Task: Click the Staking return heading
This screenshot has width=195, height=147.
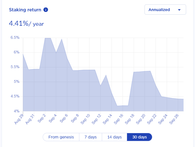Action: pos(25,10)
